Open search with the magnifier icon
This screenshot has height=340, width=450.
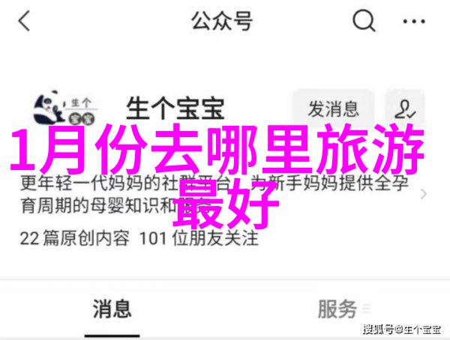pyautogui.click(x=364, y=21)
